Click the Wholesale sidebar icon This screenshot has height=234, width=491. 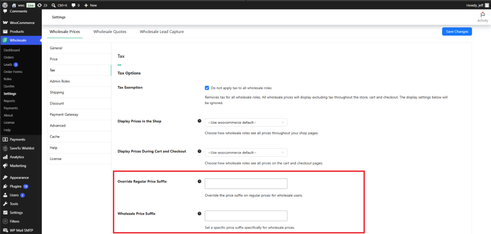coord(5,40)
